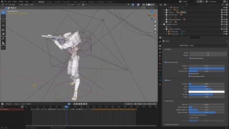Open the Tool properties tab icon

(160, 42)
